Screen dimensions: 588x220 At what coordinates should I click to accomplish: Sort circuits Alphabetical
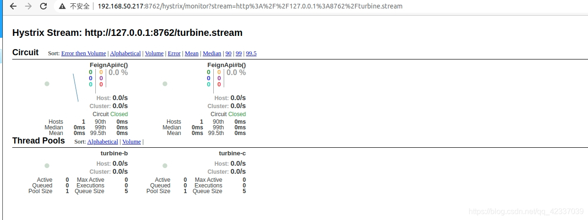[x=125, y=53]
